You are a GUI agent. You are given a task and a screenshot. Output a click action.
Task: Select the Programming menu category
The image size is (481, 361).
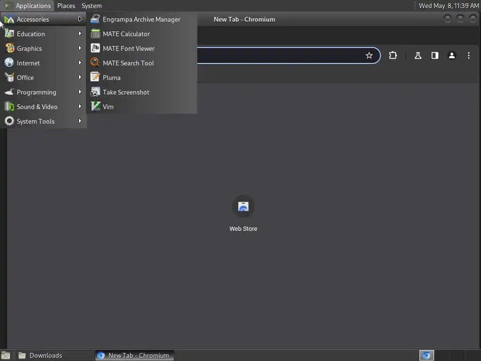pos(43,92)
